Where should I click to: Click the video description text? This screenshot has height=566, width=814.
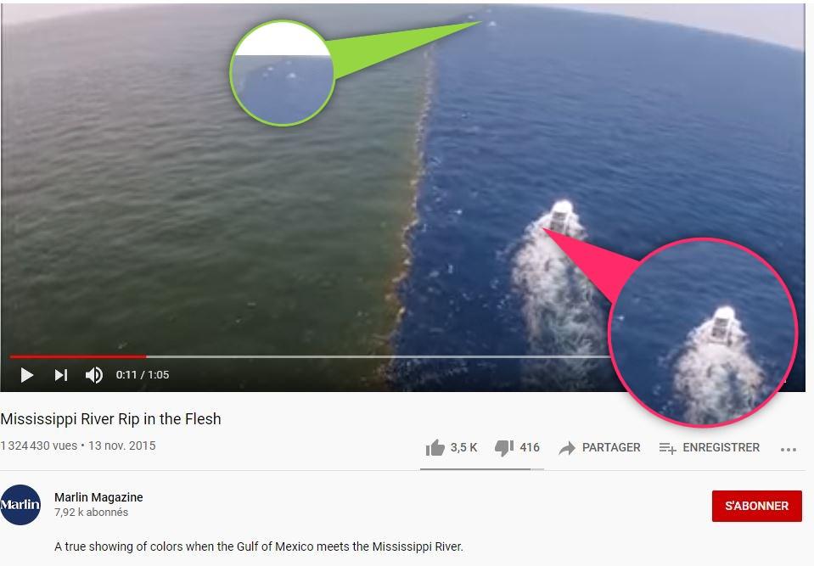(x=259, y=546)
